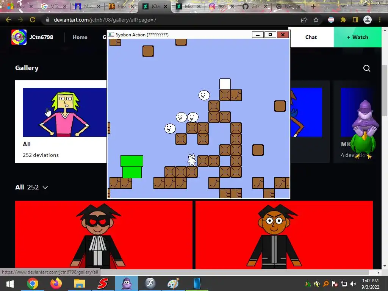Open a new browser tab
The width and height of the screenshot is (388, 291).
coord(313,6)
